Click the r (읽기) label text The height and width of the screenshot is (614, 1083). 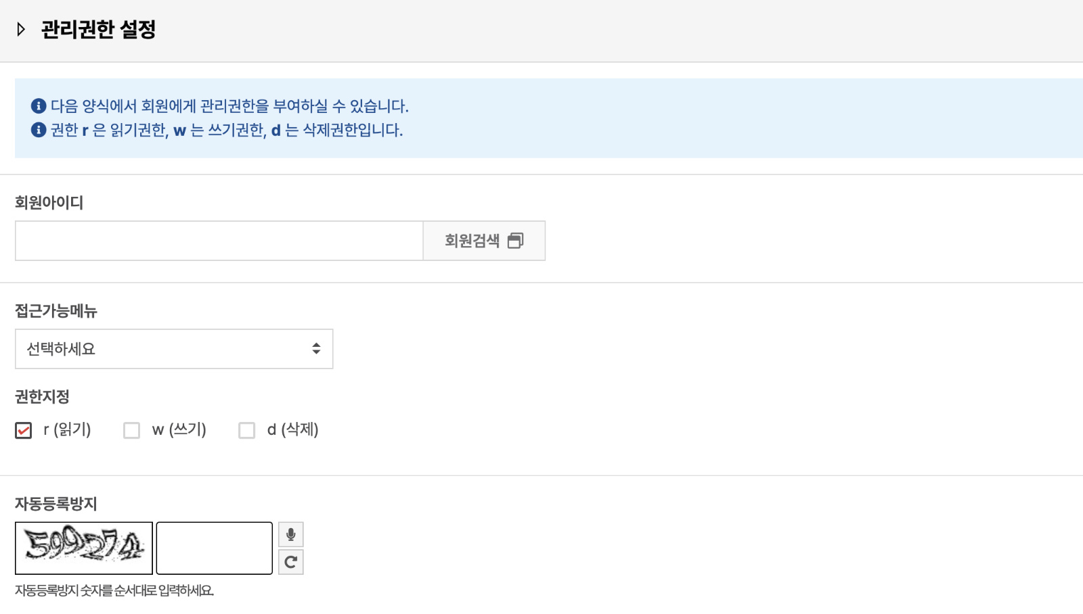pyautogui.click(x=67, y=429)
